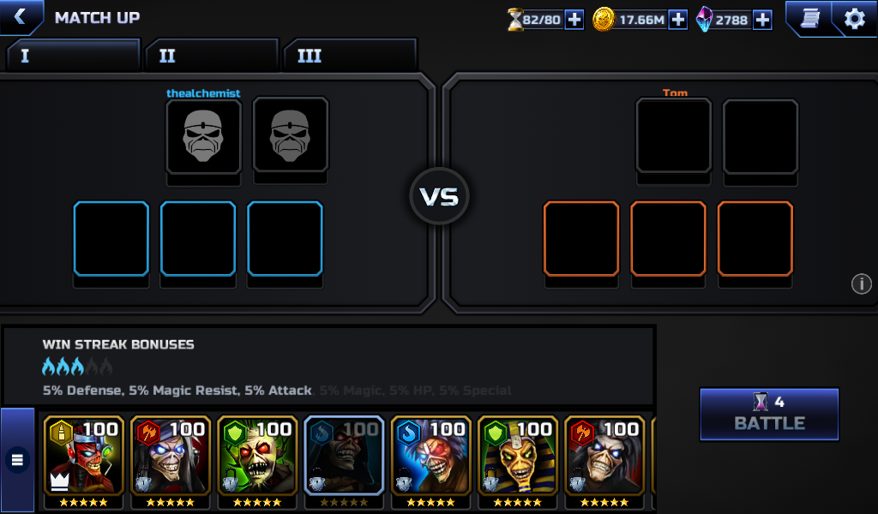Add more ironite gems via plus

pos(762,20)
